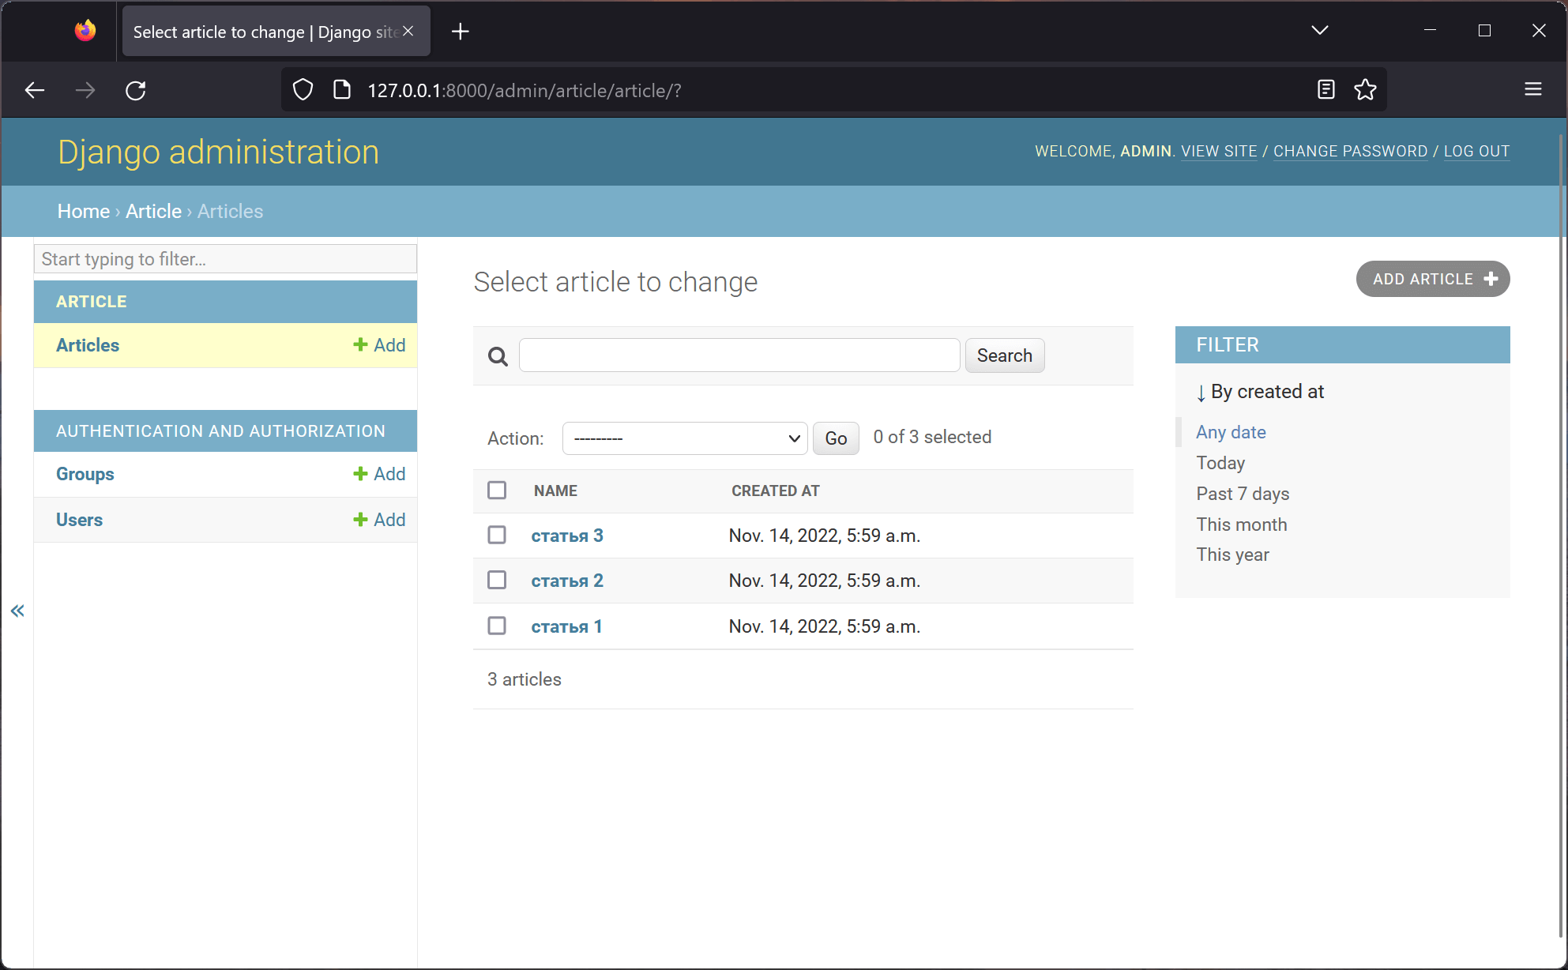The width and height of the screenshot is (1568, 970).
Task: Open the Firefox hamburger menu
Action: [1532, 90]
